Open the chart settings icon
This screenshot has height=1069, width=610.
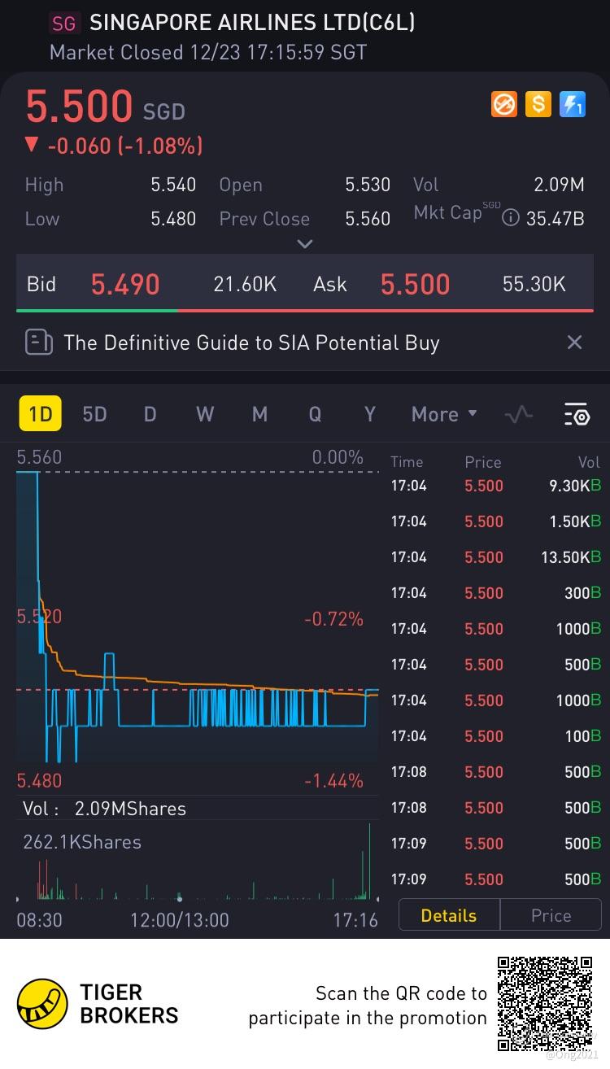pyautogui.click(x=577, y=414)
